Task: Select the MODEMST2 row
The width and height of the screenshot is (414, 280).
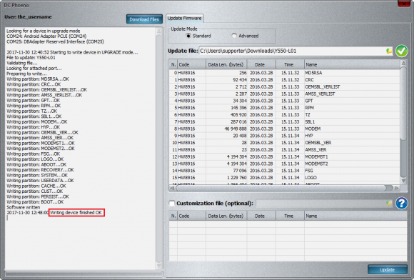Action: coord(284,164)
